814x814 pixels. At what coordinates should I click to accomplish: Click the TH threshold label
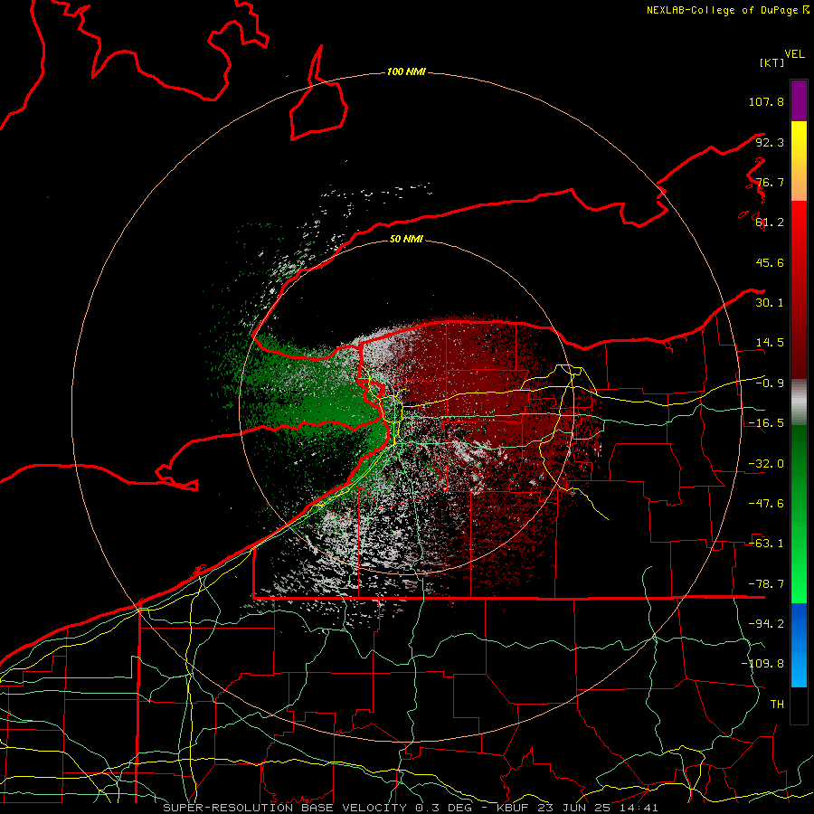pos(777,705)
